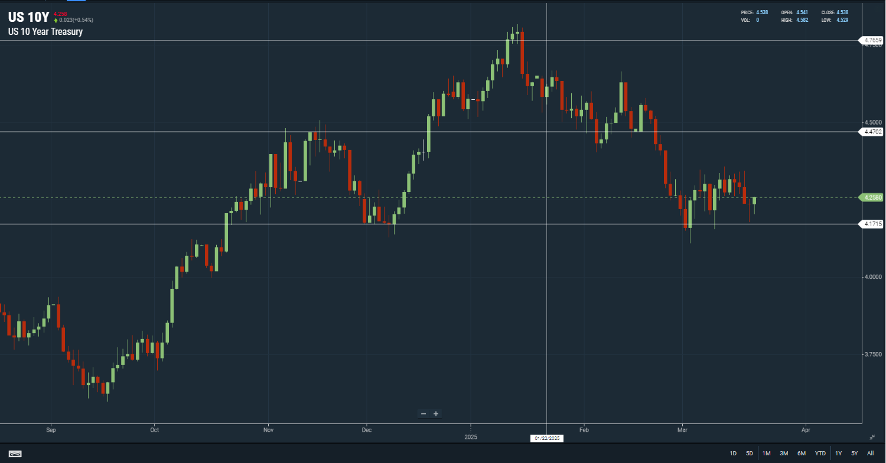This screenshot has height=463, width=886.
Task: Select the 4.4702 horizontal line label
Action: (872, 132)
